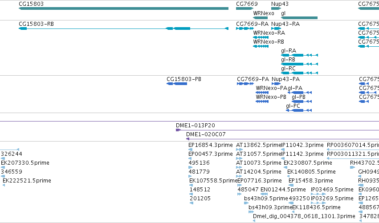Select the 493250 feature
This screenshot has width=379, height=223.
pos(291,203)
